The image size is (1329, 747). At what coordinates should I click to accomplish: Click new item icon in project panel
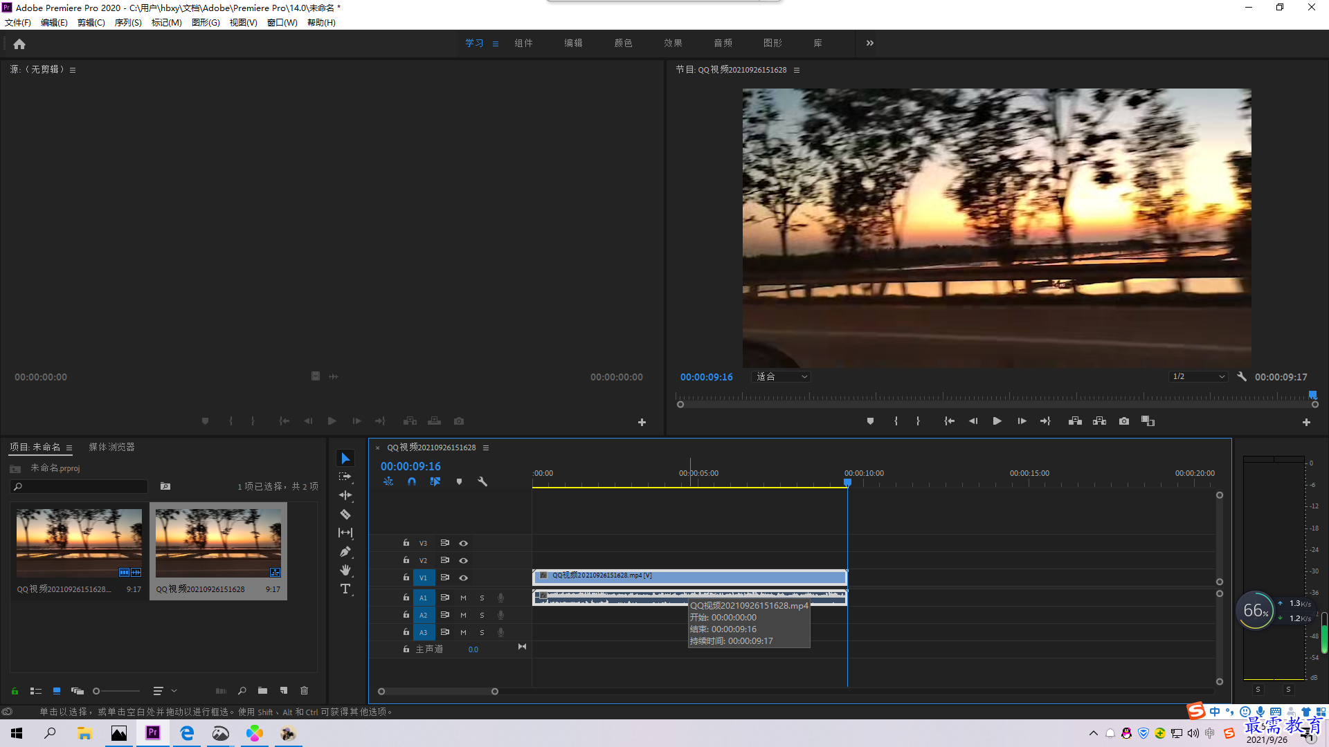283,690
